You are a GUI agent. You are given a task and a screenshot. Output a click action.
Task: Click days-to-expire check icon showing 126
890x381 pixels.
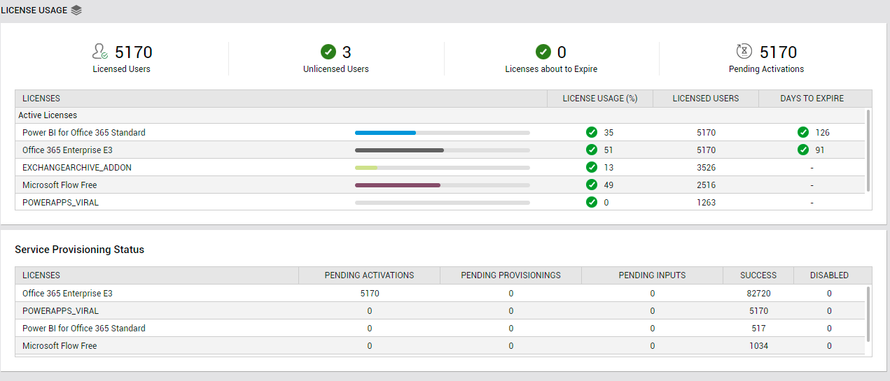803,132
